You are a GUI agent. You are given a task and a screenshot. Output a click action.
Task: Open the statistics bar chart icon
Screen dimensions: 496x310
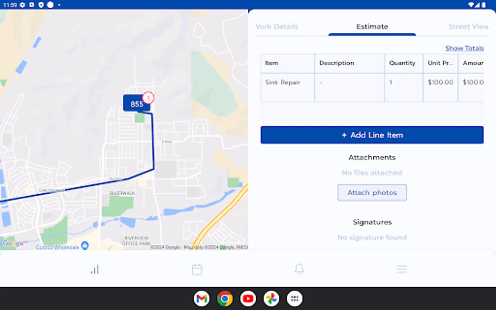[95, 269]
